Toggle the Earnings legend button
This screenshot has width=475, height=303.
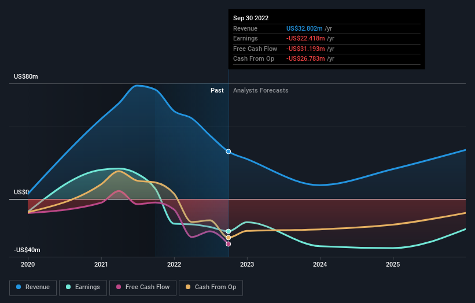[83, 287]
